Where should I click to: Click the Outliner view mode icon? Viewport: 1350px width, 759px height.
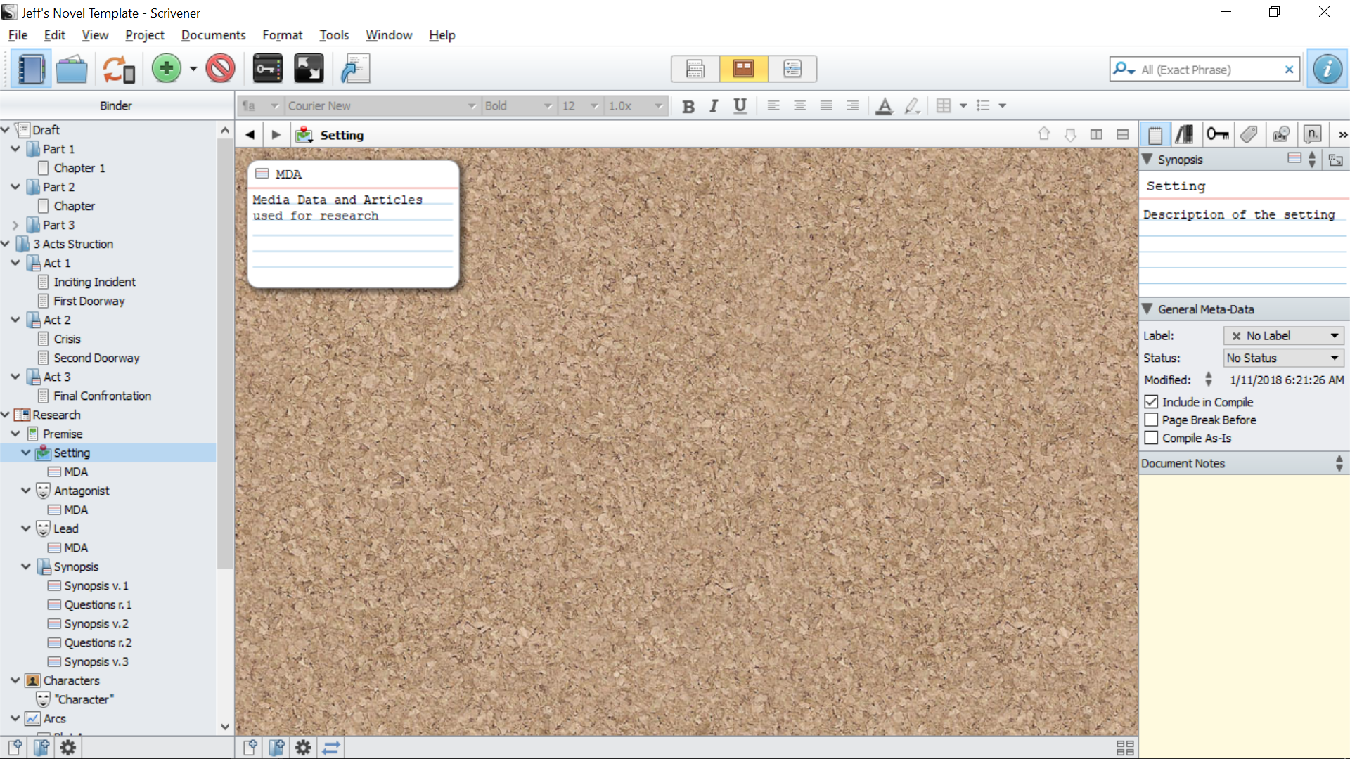(792, 69)
